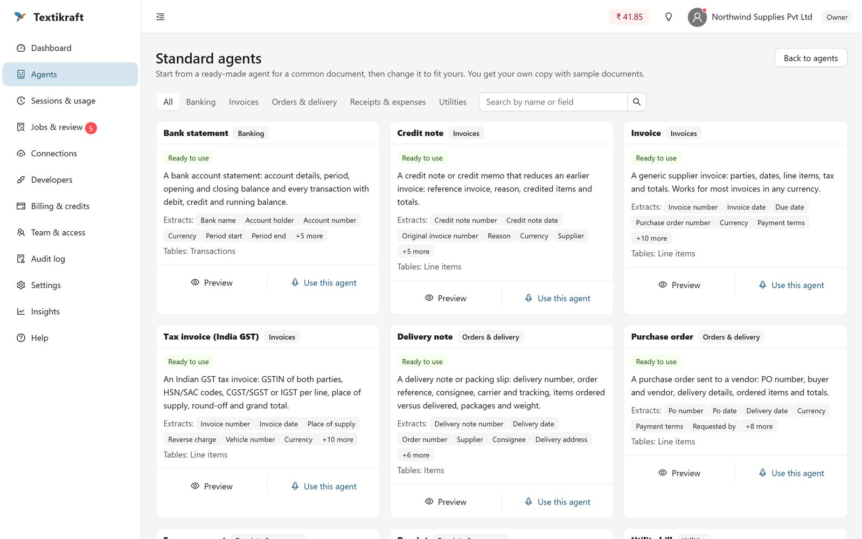
Task: Open Insights page
Action: point(70,312)
